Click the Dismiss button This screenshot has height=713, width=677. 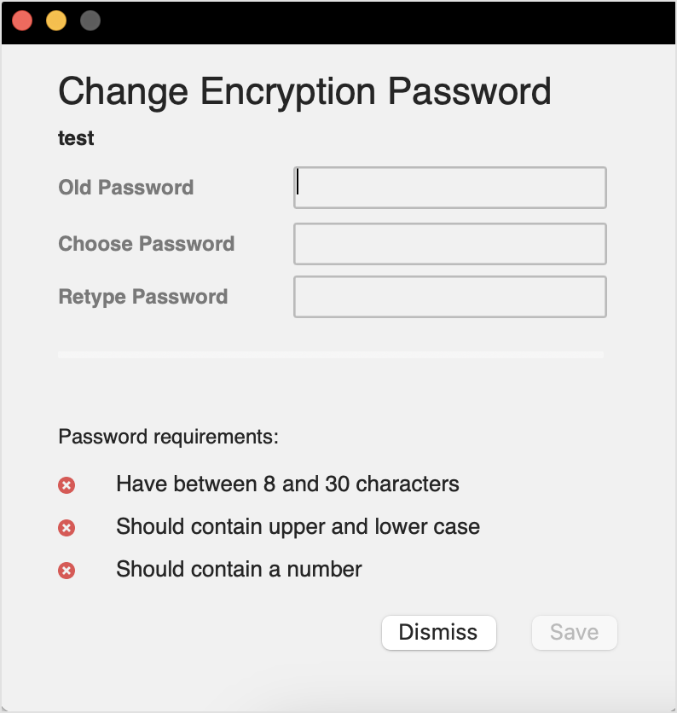coord(438,633)
